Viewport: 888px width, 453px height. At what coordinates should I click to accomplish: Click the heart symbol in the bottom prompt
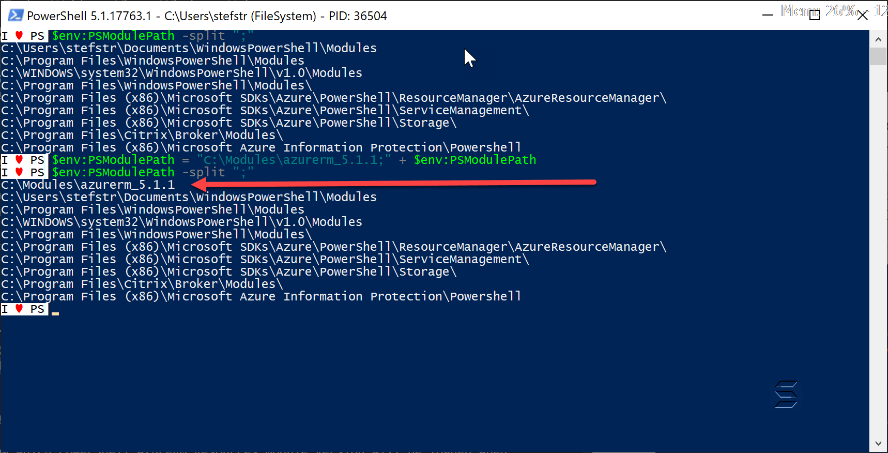[20, 309]
